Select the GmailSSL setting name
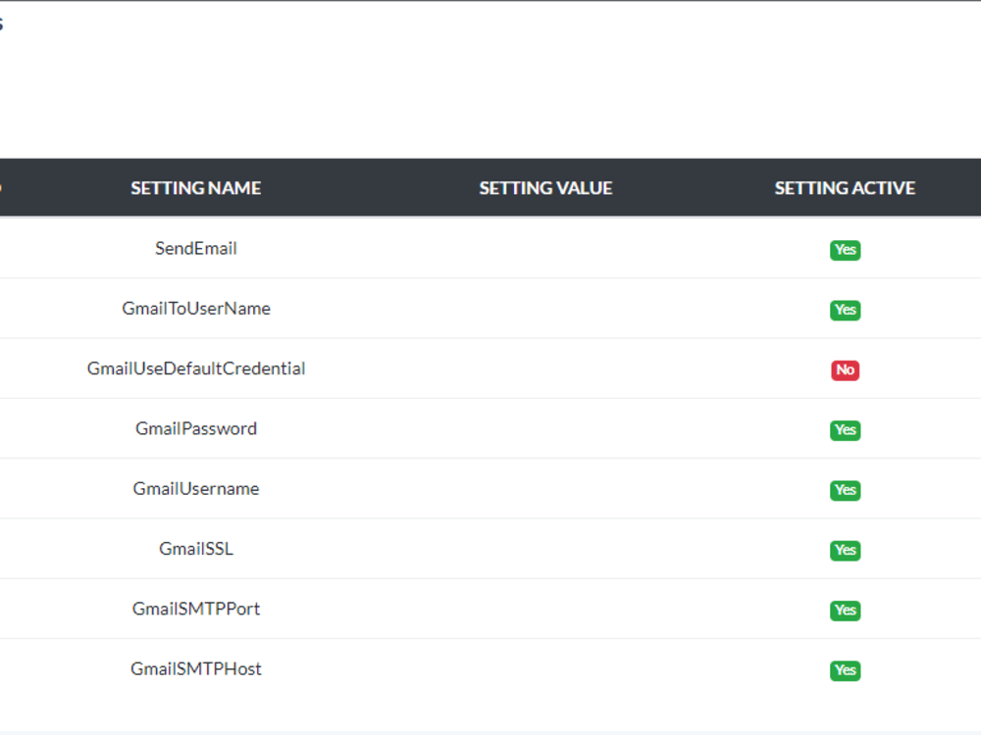 pyautogui.click(x=196, y=548)
